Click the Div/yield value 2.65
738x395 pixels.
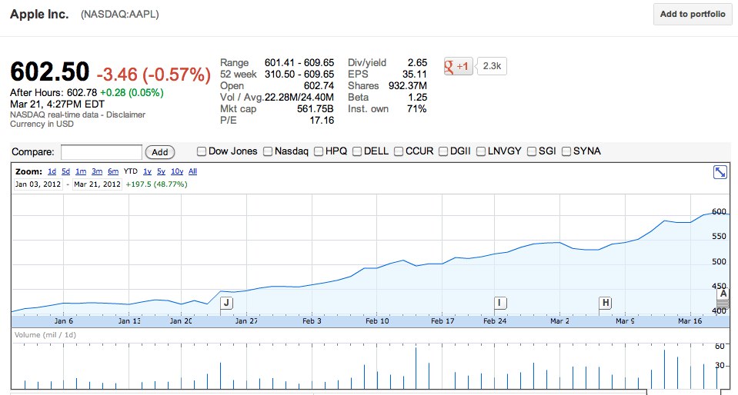point(417,62)
